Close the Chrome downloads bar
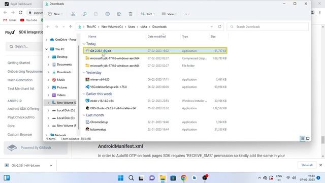Viewport: 325px width, 183px height. (x=320, y=165)
